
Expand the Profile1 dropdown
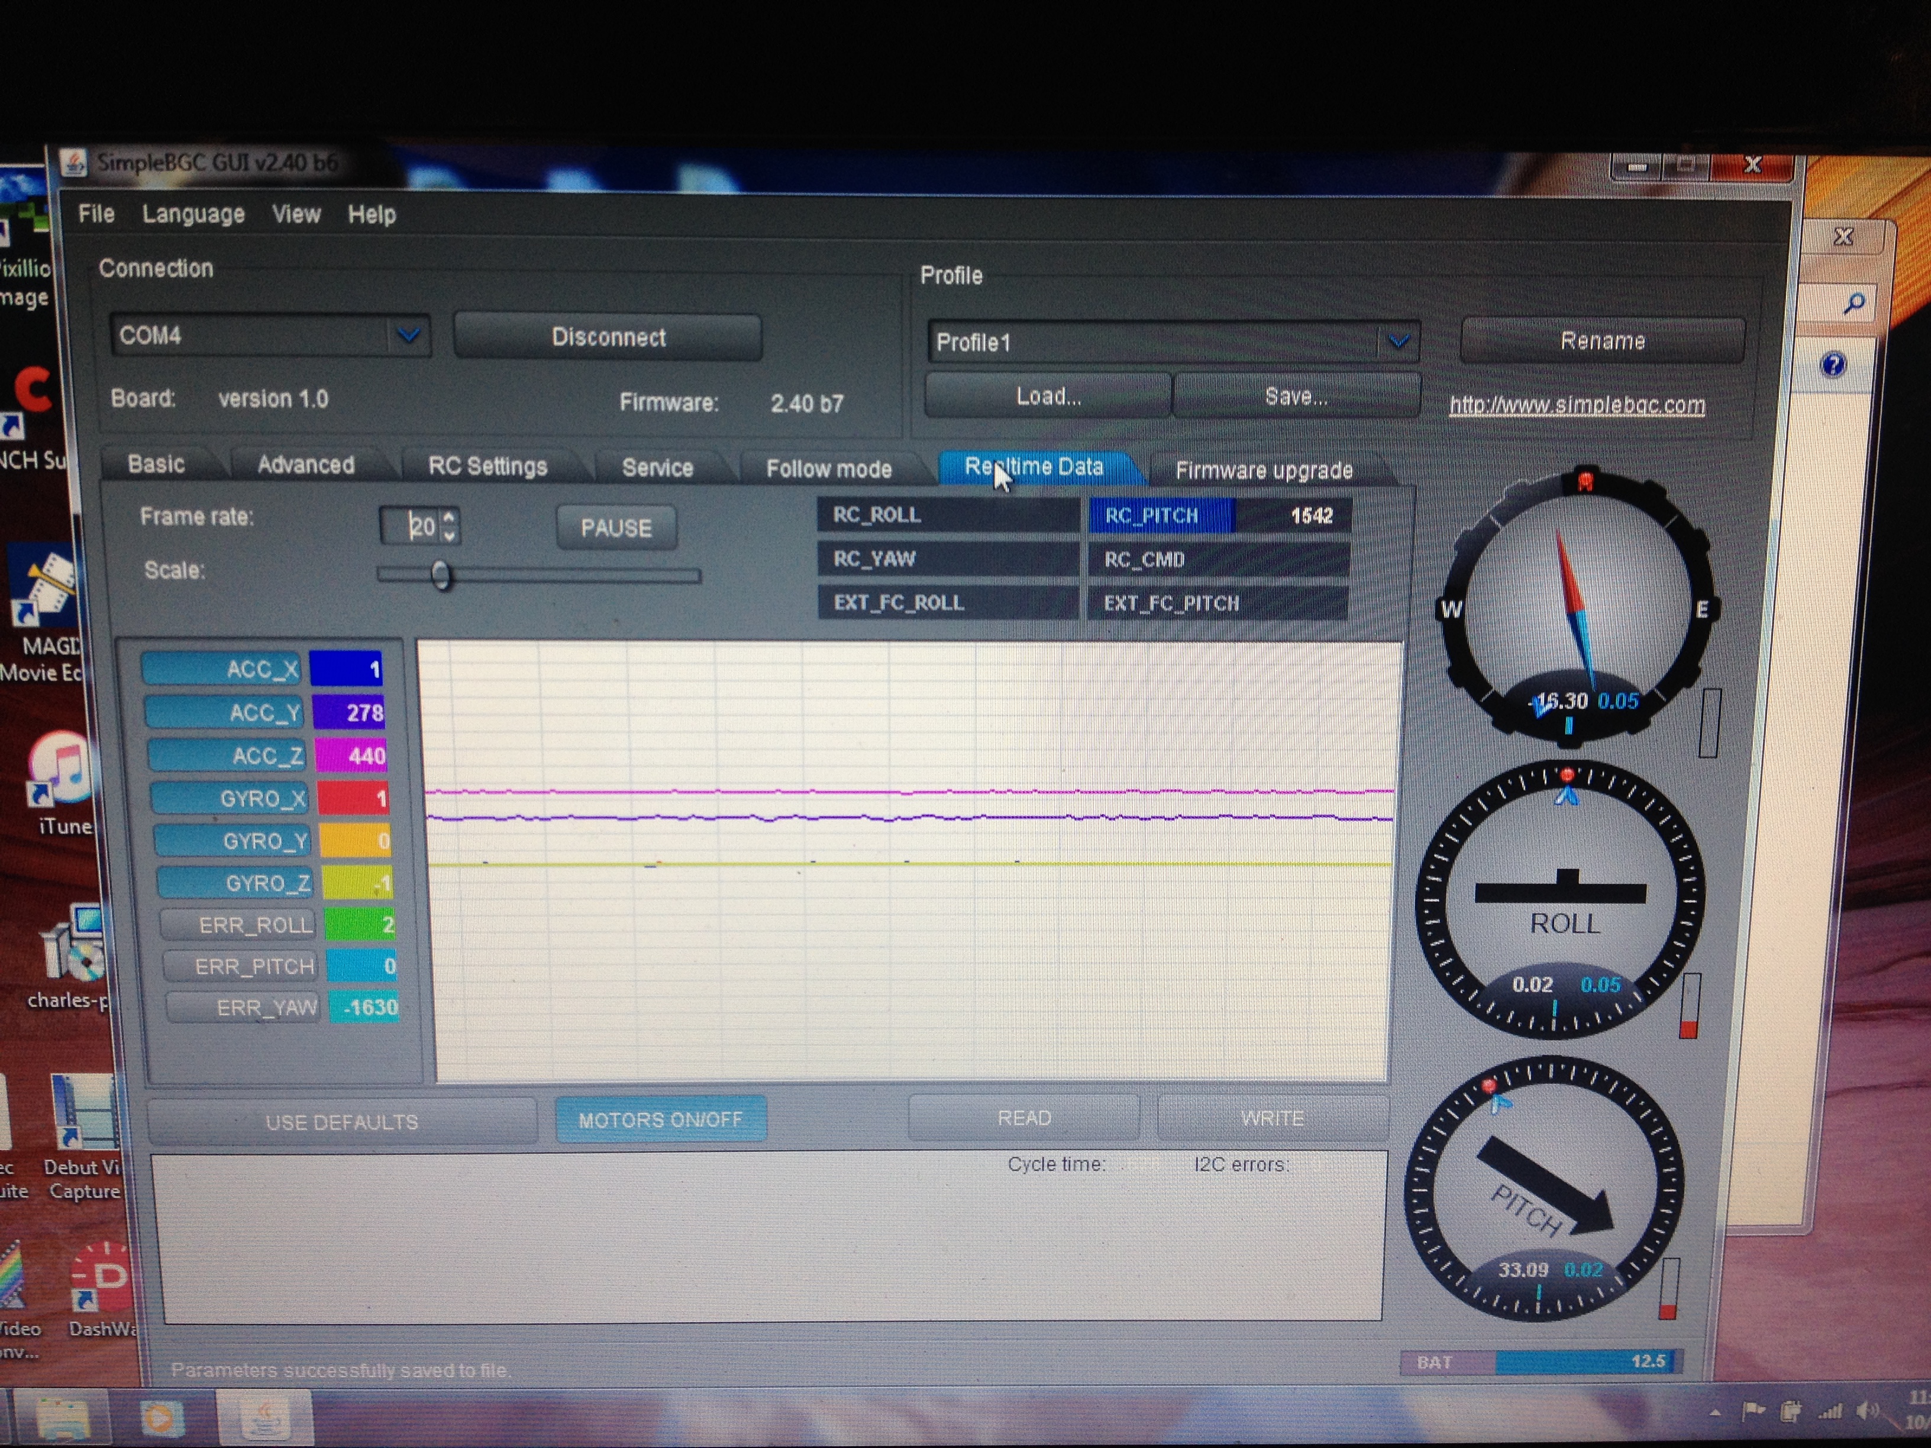(x=1399, y=341)
